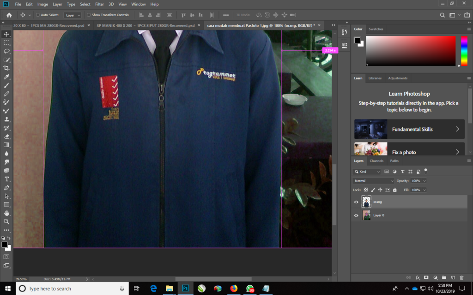Select the orang layer thumbnail
The width and height of the screenshot is (473, 295).
366,202
